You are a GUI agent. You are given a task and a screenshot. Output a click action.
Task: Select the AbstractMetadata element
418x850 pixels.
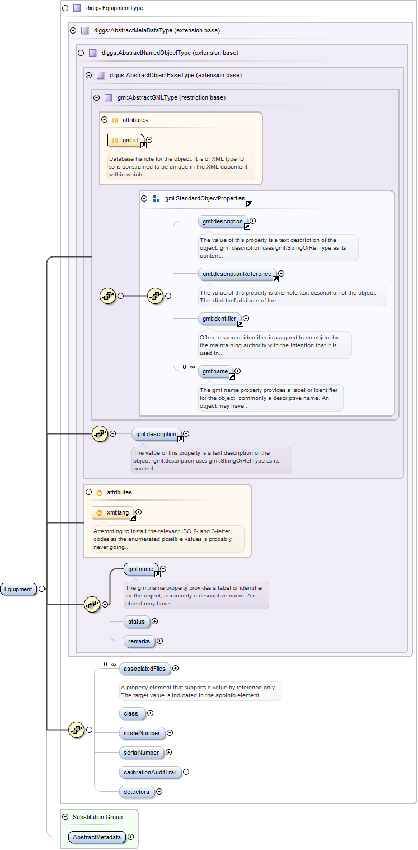point(96,837)
